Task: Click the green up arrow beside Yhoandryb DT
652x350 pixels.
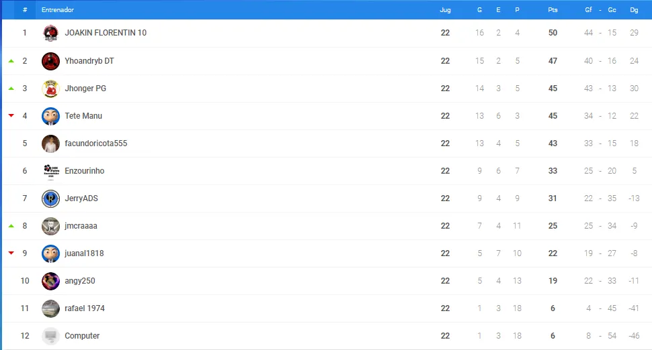Action: [11, 61]
